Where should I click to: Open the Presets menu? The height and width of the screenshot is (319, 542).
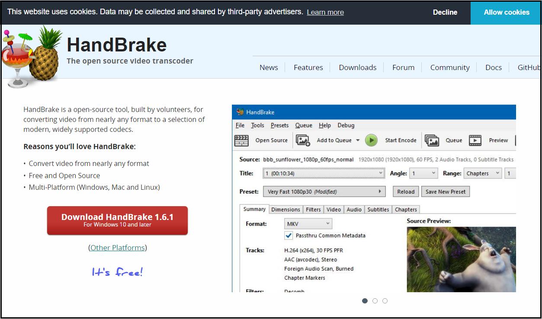click(279, 125)
